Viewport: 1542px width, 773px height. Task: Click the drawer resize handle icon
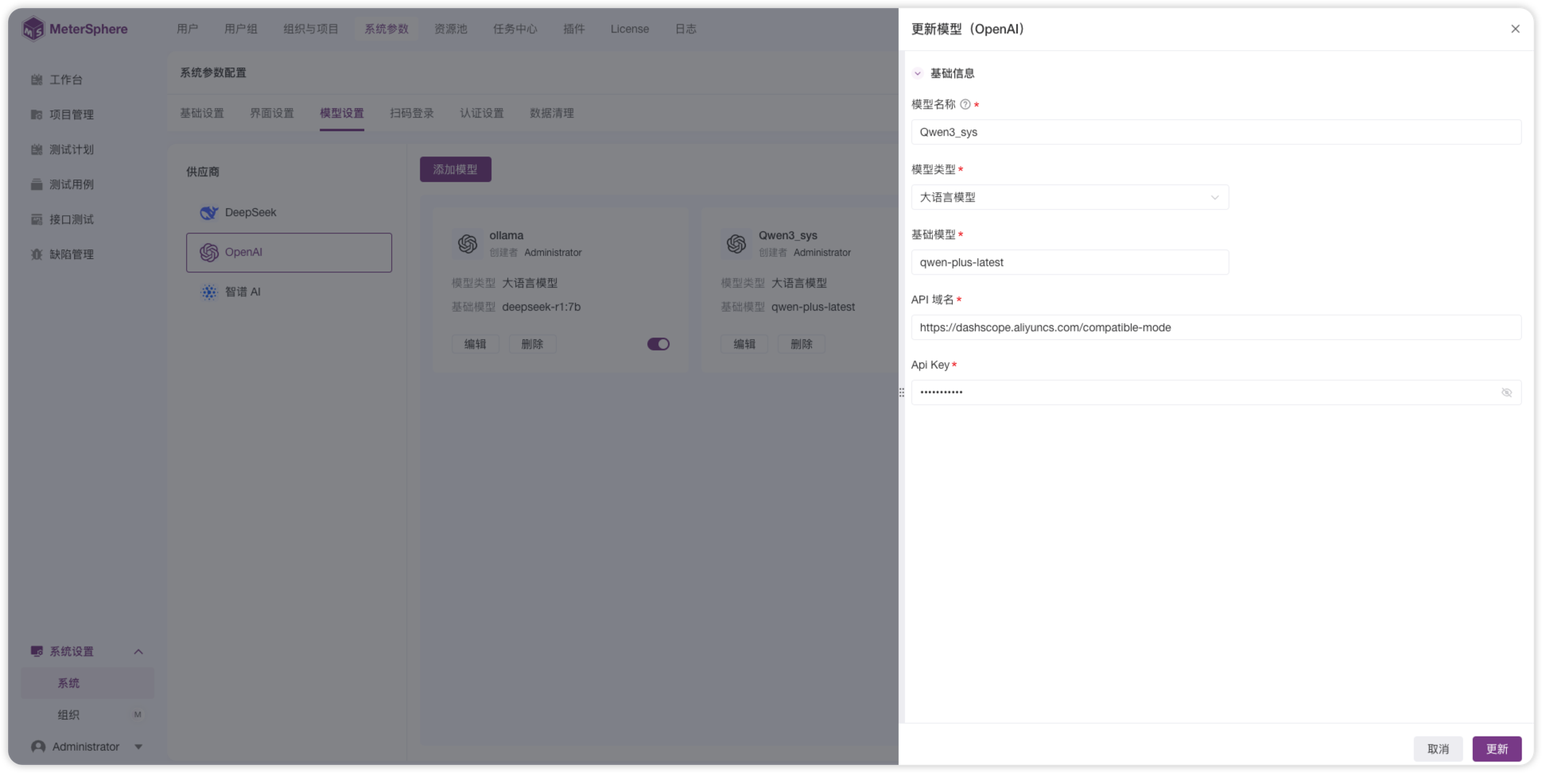pos(901,392)
